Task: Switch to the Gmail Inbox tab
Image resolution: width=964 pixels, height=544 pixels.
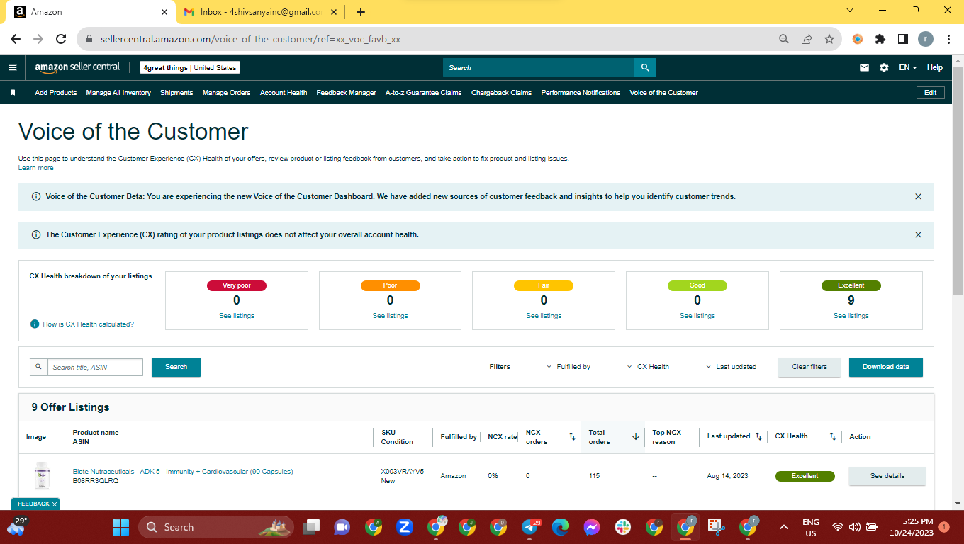Action: (x=261, y=11)
